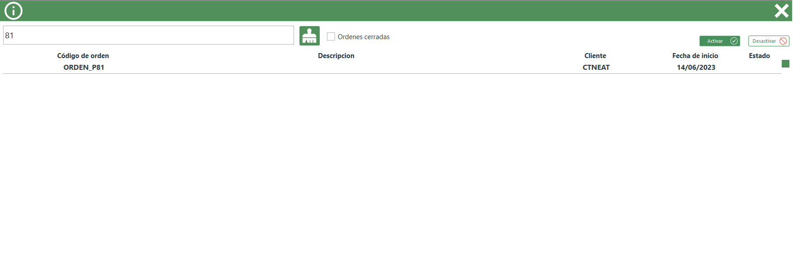
Task: Select the ORDEN_P81 order row
Action: click(x=84, y=68)
